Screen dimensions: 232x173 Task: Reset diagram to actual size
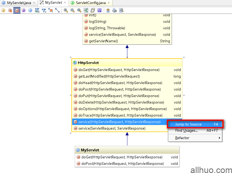click(x=79, y=10)
